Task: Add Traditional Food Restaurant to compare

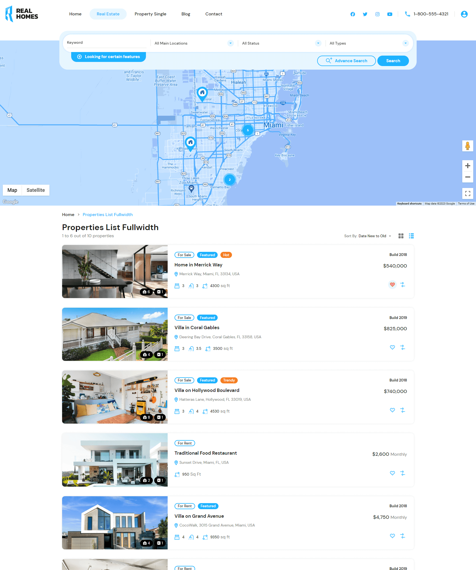Action: (403, 473)
